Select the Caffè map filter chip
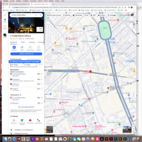Viewport: 142px width, 142px height. click(93, 15)
